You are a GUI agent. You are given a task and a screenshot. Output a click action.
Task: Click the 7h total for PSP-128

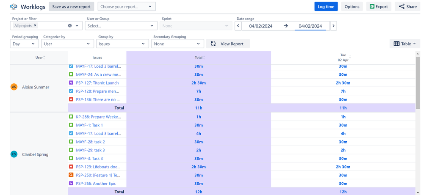[199, 91]
